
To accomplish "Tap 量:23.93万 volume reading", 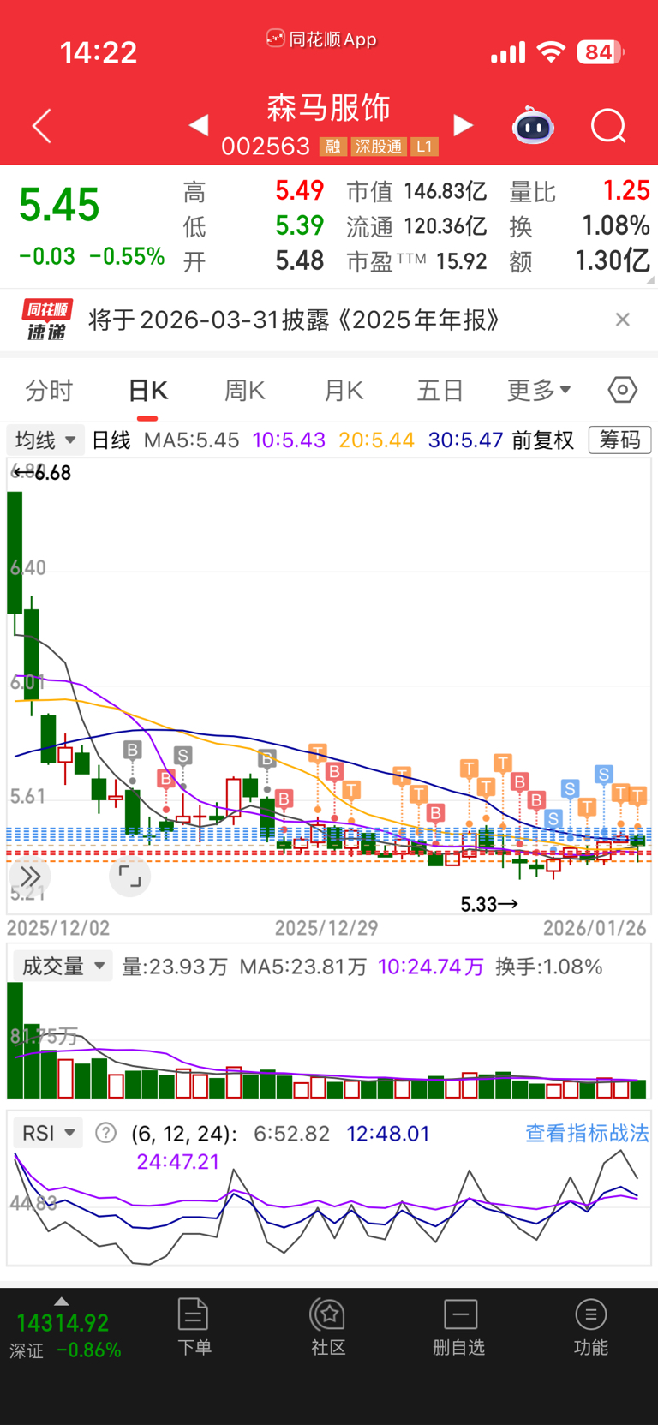I will click(175, 967).
